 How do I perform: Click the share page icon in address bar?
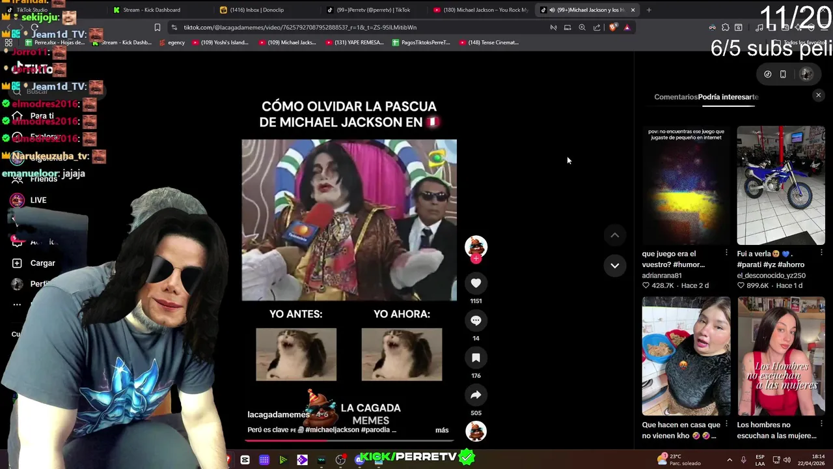click(x=597, y=27)
